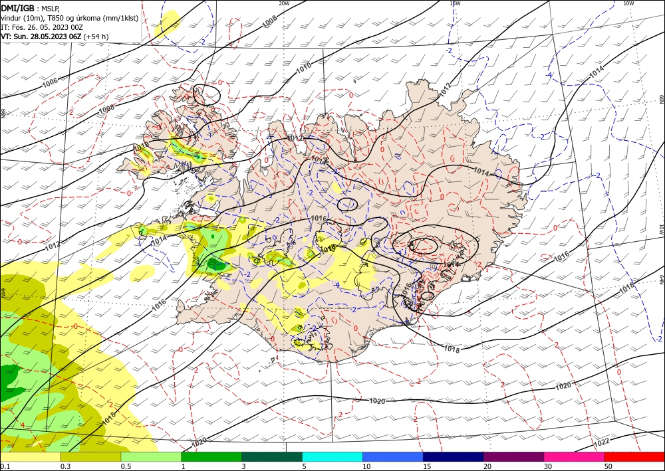Pick the dark green 3–5 legend block
This screenshot has height=471, width=665.
272,456
